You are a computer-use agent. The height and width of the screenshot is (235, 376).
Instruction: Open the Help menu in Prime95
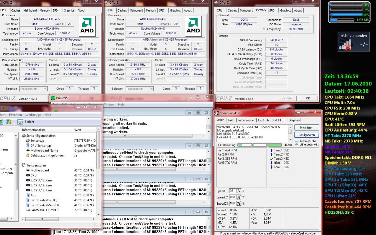point(121,104)
